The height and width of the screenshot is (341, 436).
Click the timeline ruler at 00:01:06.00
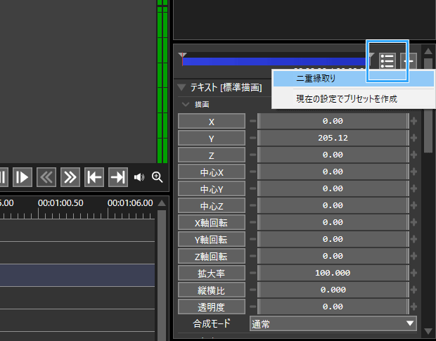point(130,203)
